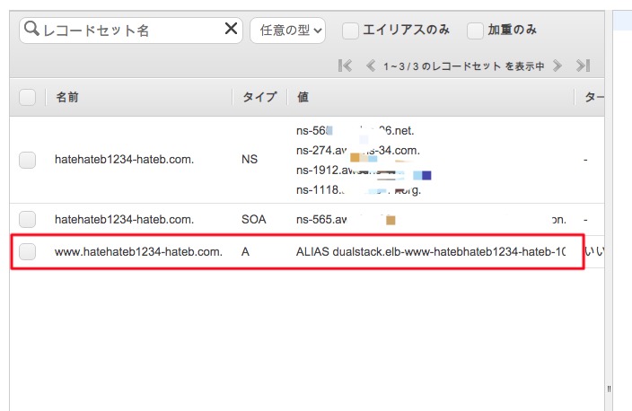Click the SOA type cell
Screen dimensions: 632x411
[x=254, y=220]
